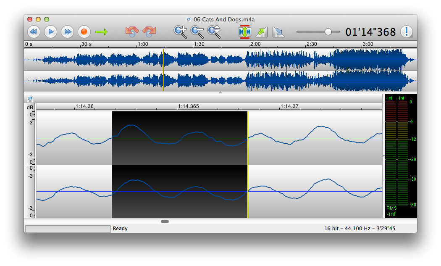Viewport: 441px width, 266px height.
Task: Click the document icon beside 06 Cats And Dogs.m4a
Action: point(189,19)
